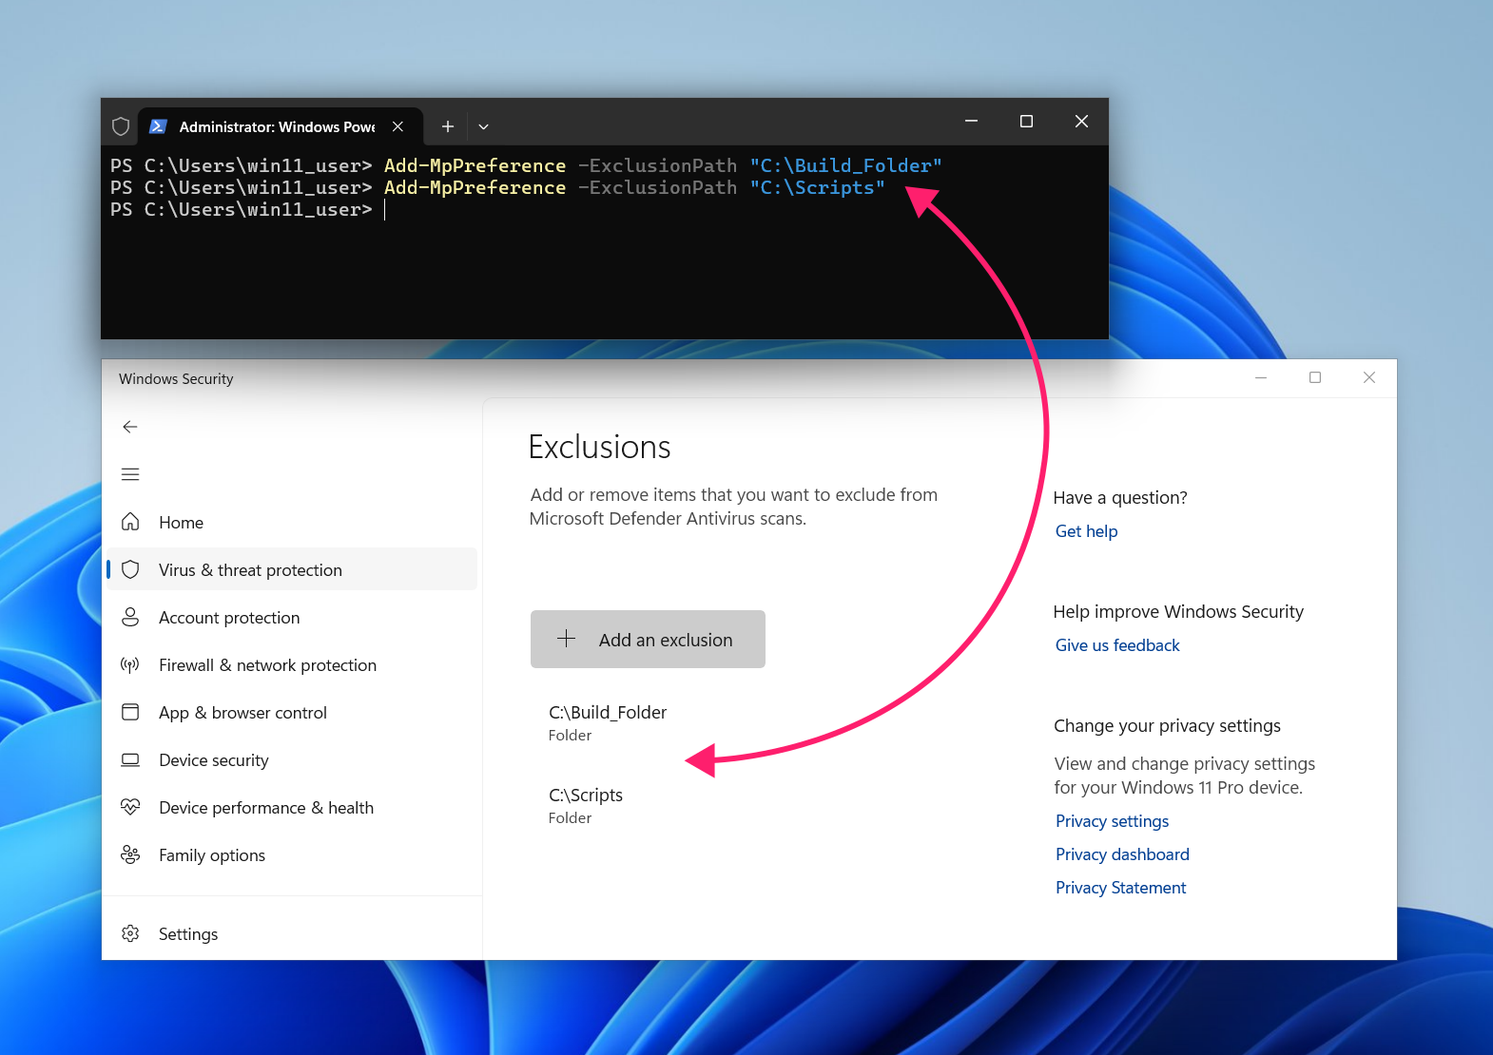This screenshot has width=1493, height=1055.
Task: Click Give us feedback link
Action: coord(1117,645)
